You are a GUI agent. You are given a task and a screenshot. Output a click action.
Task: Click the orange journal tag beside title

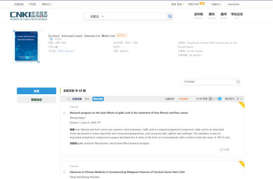pyautogui.click(x=122, y=36)
